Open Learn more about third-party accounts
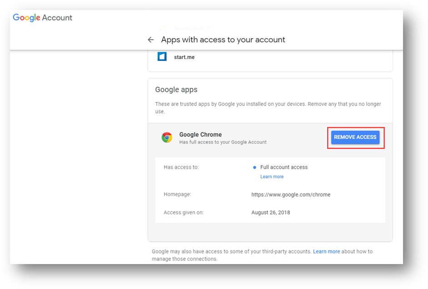The image size is (428, 289). point(327,251)
